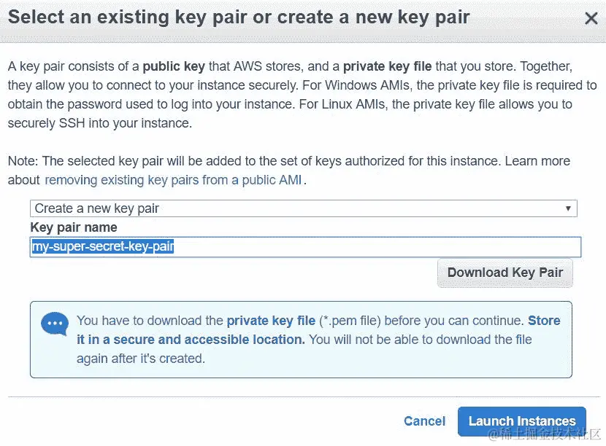Click the 'again after it's created' notice line
606x446 pixels.
click(140, 359)
